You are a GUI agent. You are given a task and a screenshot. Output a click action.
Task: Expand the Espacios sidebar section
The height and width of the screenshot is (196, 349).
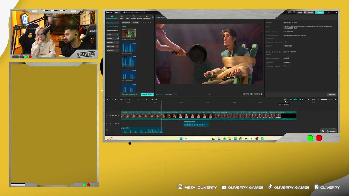coord(112,42)
